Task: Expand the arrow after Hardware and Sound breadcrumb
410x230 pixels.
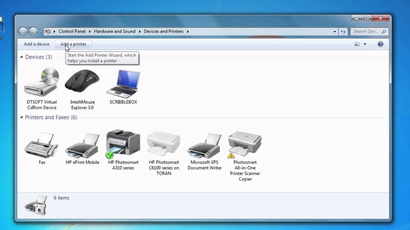Action: [x=140, y=31]
